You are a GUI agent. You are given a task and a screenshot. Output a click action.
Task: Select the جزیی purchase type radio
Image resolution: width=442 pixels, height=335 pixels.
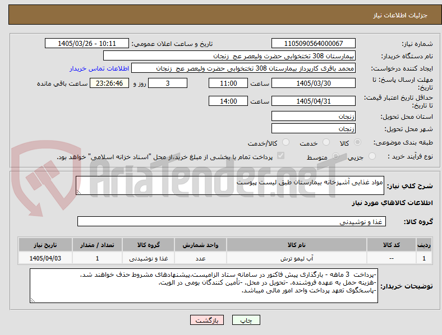click(372, 156)
